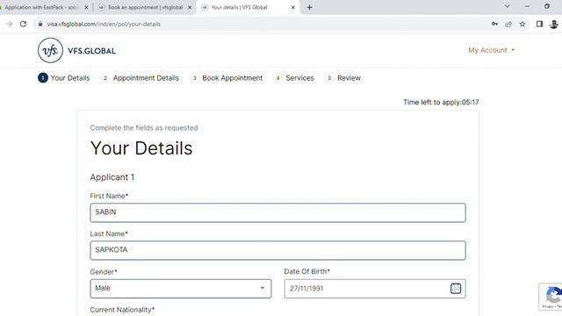The height and width of the screenshot is (316, 562).
Task: Click the Time left to apply timer
Action: pyautogui.click(x=441, y=102)
